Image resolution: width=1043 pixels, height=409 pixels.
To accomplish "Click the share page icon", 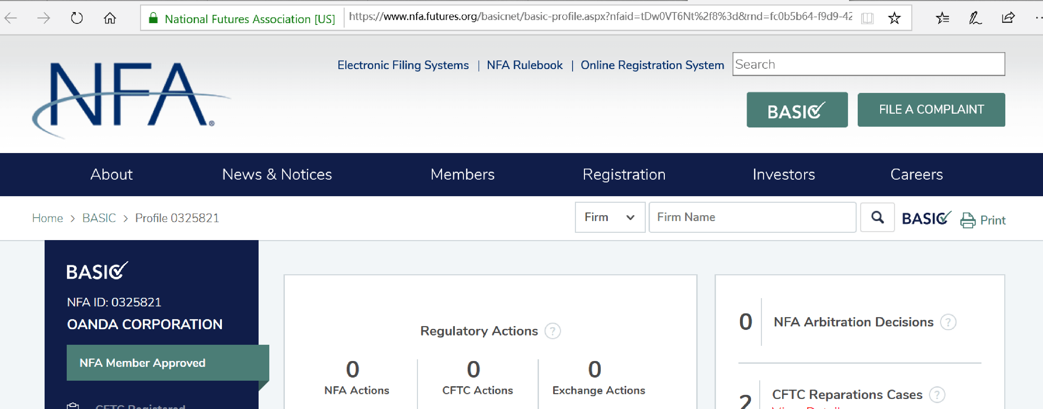I will (x=1008, y=18).
